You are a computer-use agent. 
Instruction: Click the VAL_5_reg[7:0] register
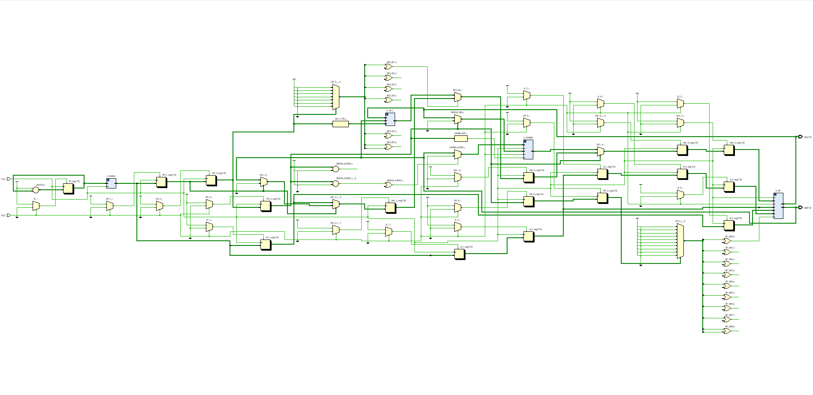(x=729, y=150)
